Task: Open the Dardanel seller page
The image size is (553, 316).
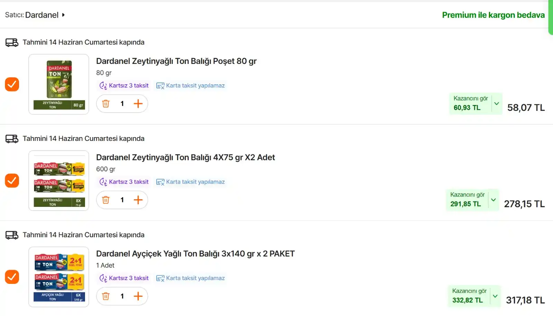Action: coord(42,15)
